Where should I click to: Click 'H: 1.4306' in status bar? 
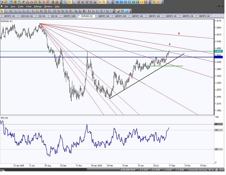pos(156,170)
